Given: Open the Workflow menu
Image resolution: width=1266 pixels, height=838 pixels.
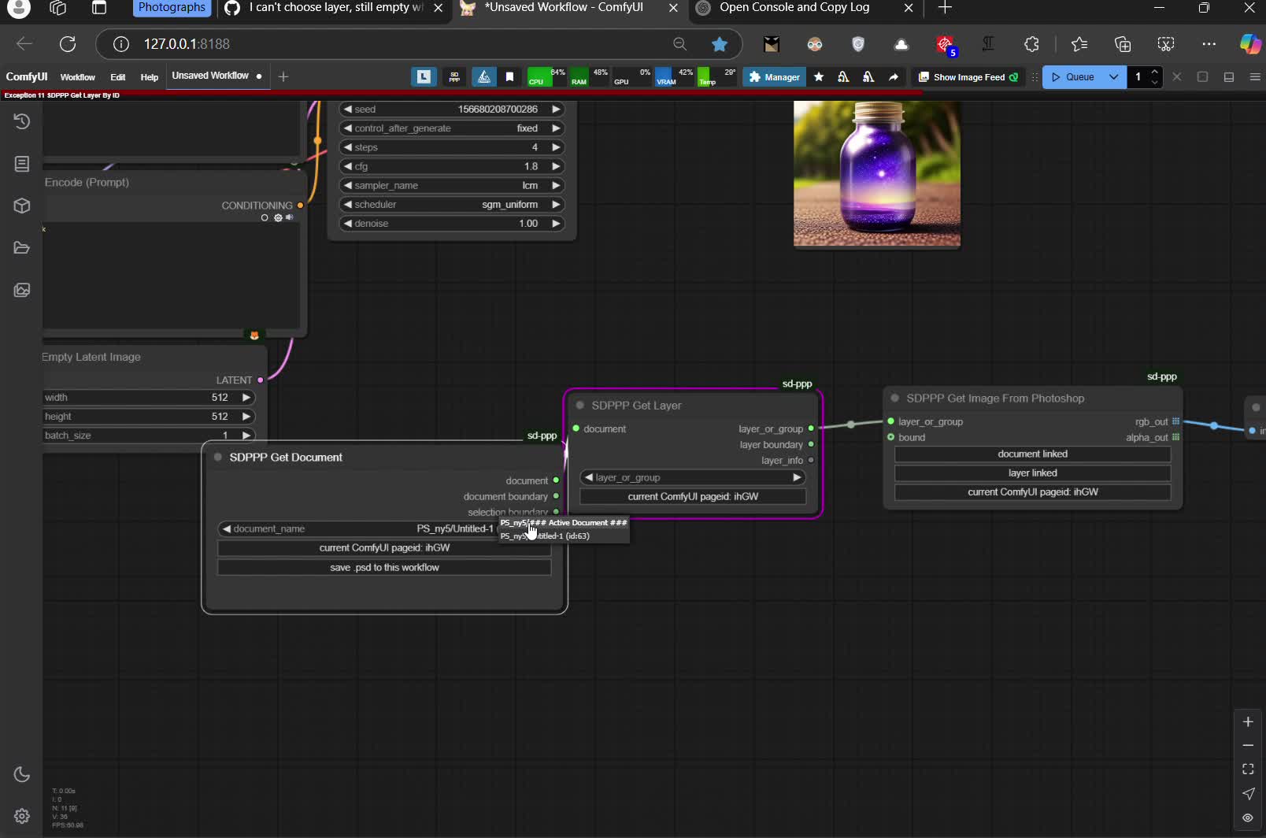Looking at the screenshot, I should (x=77, y=77).
